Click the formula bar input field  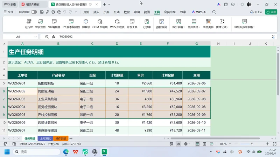(x=163, y=37)
